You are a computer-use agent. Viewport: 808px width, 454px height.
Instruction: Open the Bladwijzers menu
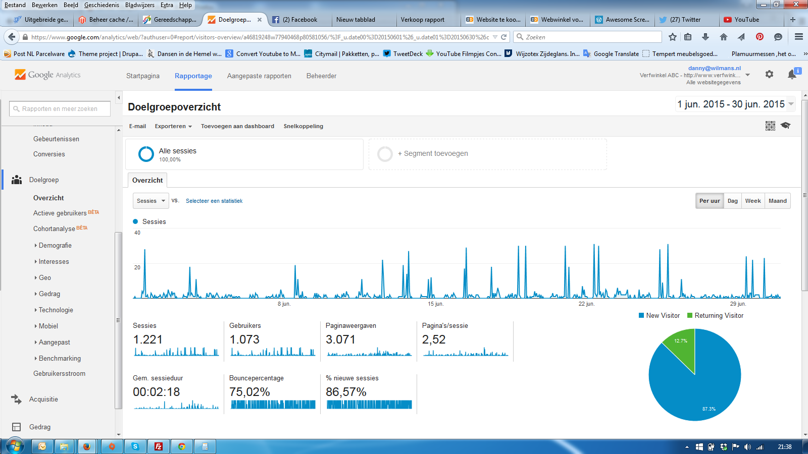(140, 5)
